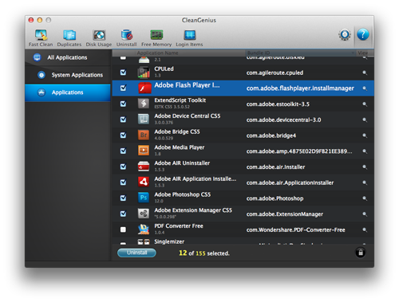Uncheck the Adobe Extension Manager CS5 checkbox
399x302 pixels.
point(123,214)
